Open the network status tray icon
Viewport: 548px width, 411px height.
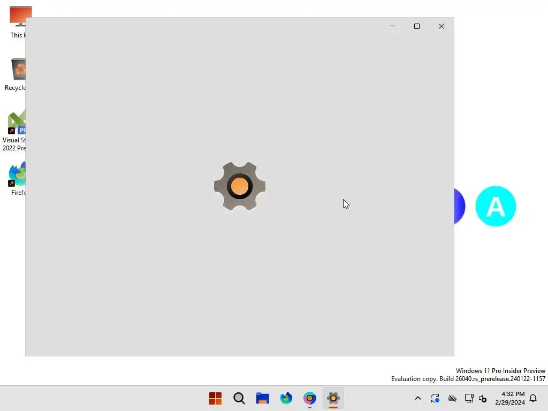tap(469, 398)
